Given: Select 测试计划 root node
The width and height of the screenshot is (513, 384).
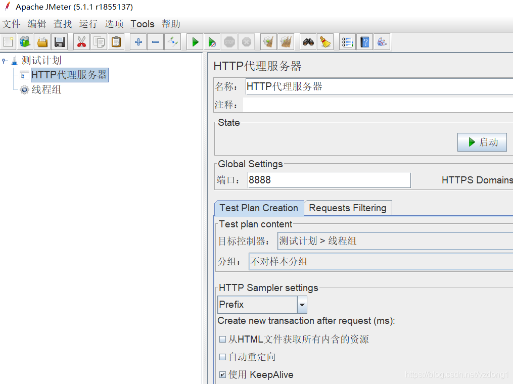Looking at the screenshot, I should pos(41,60).
